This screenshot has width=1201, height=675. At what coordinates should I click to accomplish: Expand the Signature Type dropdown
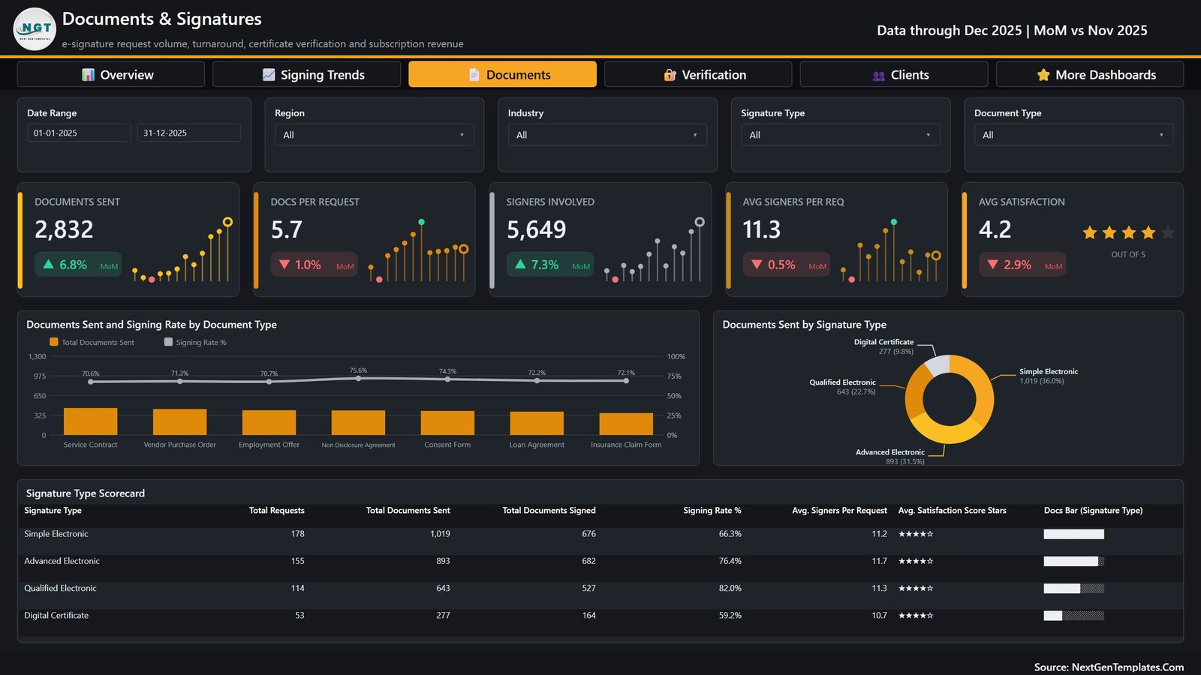(x=840, y=135)
